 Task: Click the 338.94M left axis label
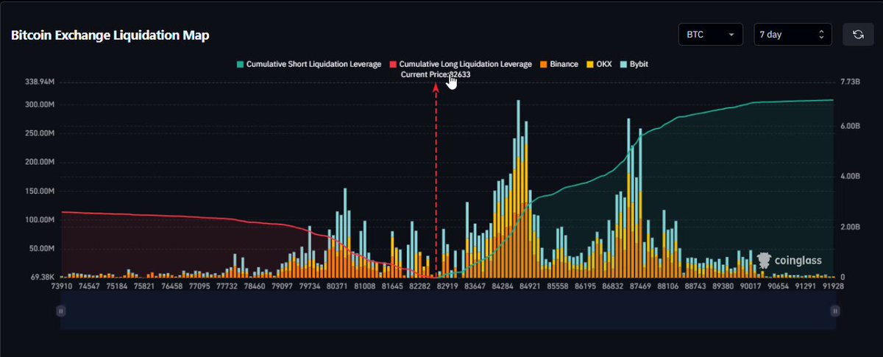click(x=40, y=82)
